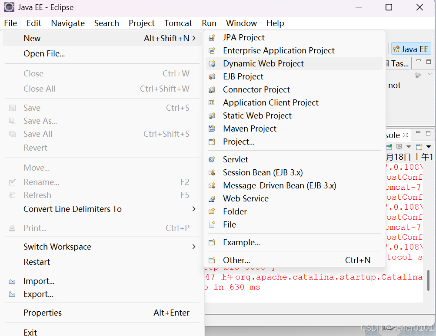Click disabled Save As... item
Screen dimensions: 436x336
(102, 121)
